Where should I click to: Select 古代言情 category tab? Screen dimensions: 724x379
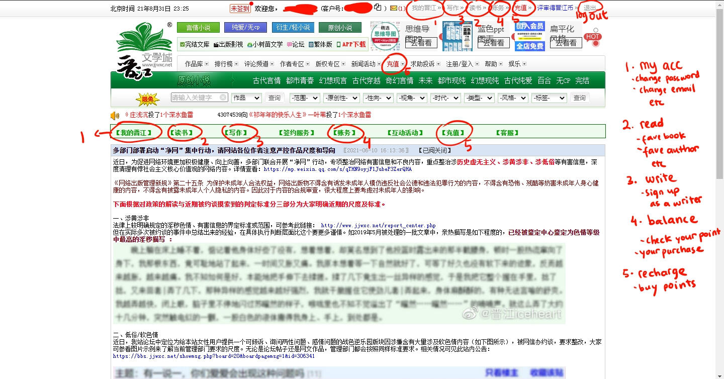266,80
